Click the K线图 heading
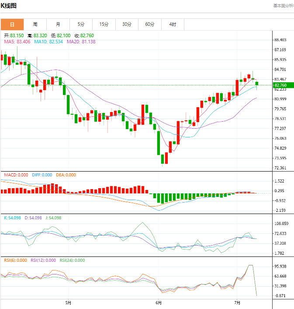 (x=8, y=6)
